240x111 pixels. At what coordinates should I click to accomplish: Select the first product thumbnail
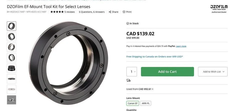(x=11, y=26)
